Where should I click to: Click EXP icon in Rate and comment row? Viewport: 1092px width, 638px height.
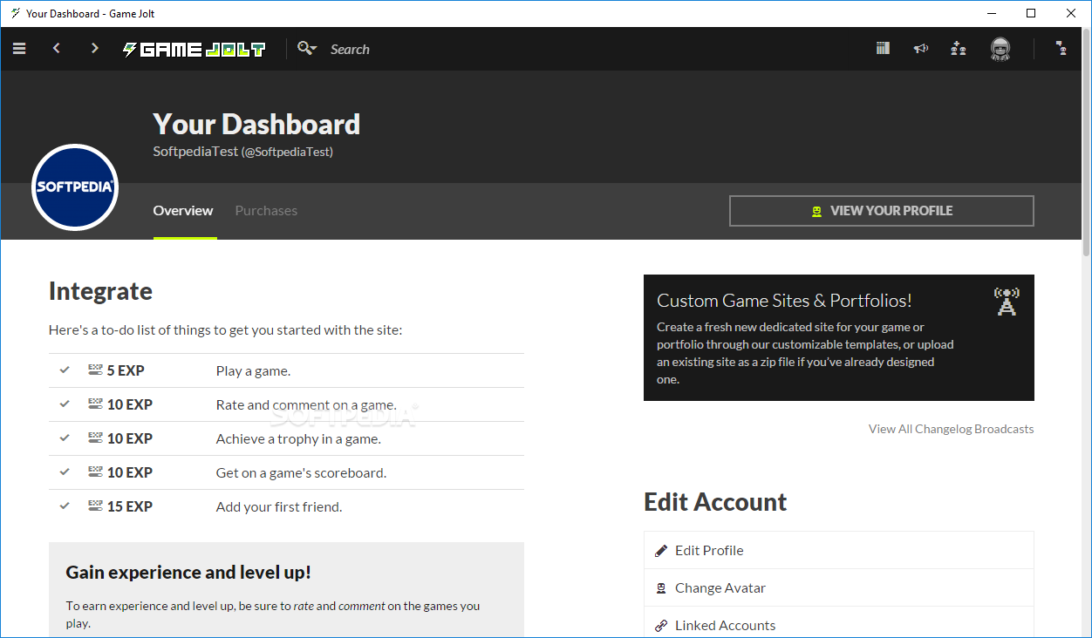(95, 404)
